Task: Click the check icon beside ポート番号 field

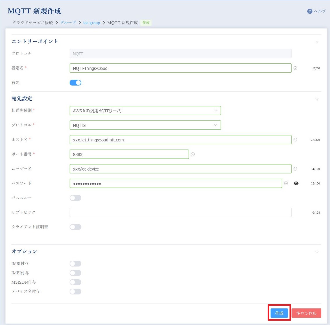Action: pos(193,154)
